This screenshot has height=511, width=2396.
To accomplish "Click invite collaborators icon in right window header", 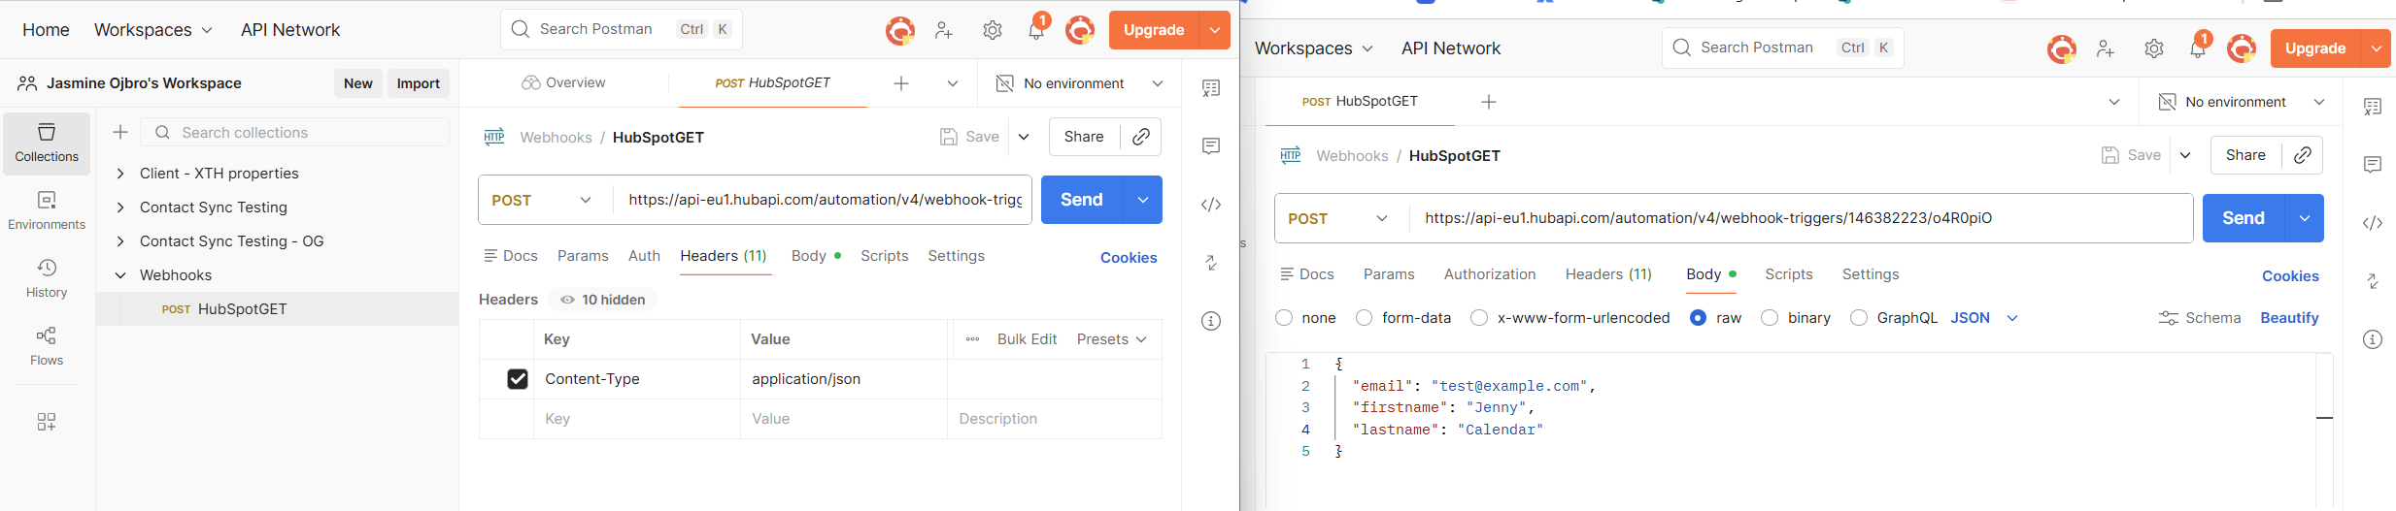I will point(2106,48).
